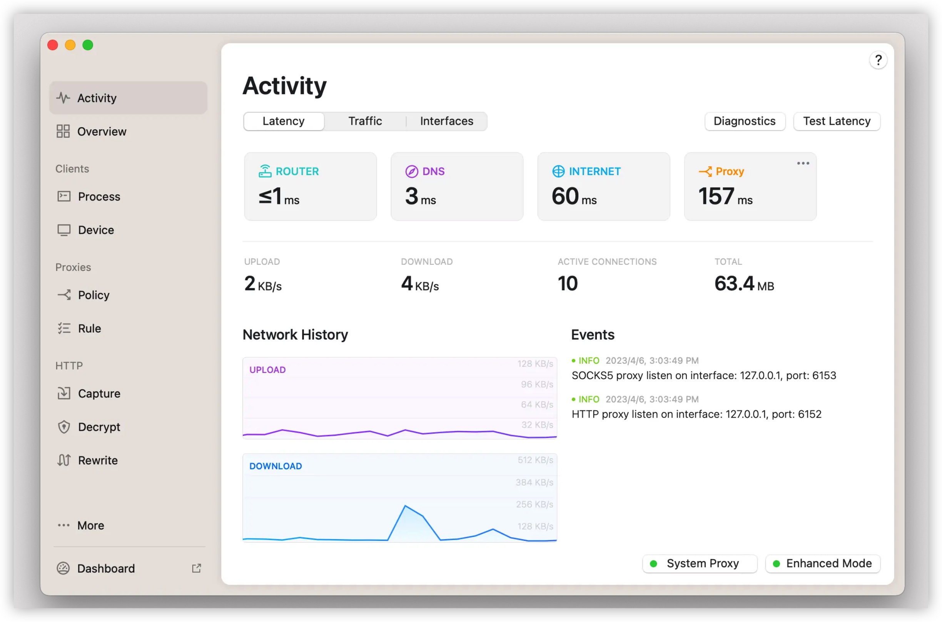Click the Capture download-box icon
The image size is (942, 622).
pyautogui.click(x=64, y=393)
